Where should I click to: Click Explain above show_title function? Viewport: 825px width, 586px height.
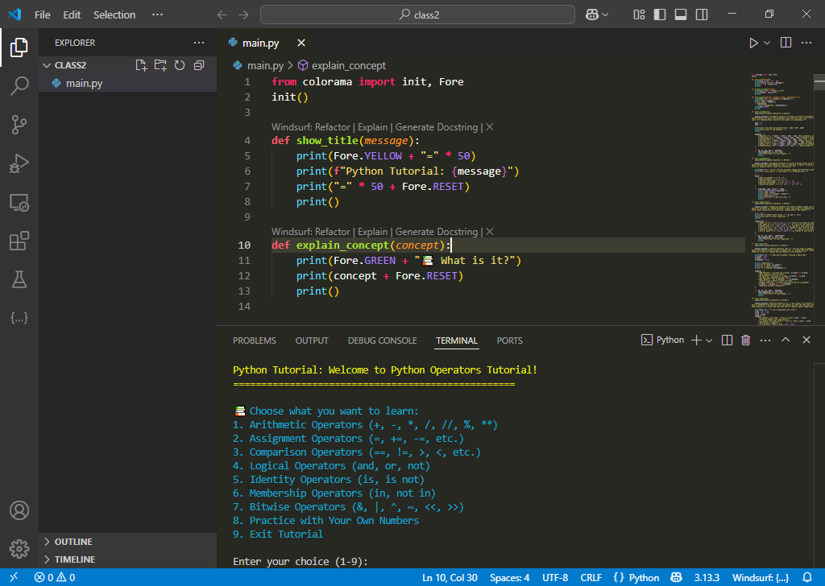tap(372, 127)
